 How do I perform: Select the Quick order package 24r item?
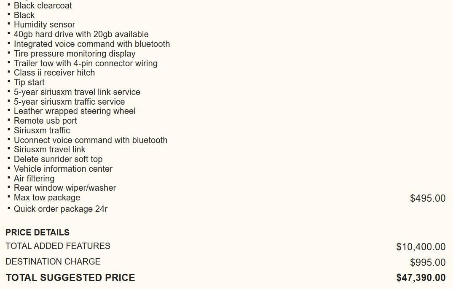click(60, 209)
